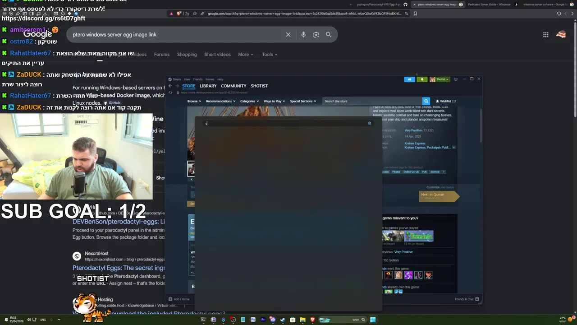Bookmark this page in browser
The image size is (577, 325).
pos(415,14)
